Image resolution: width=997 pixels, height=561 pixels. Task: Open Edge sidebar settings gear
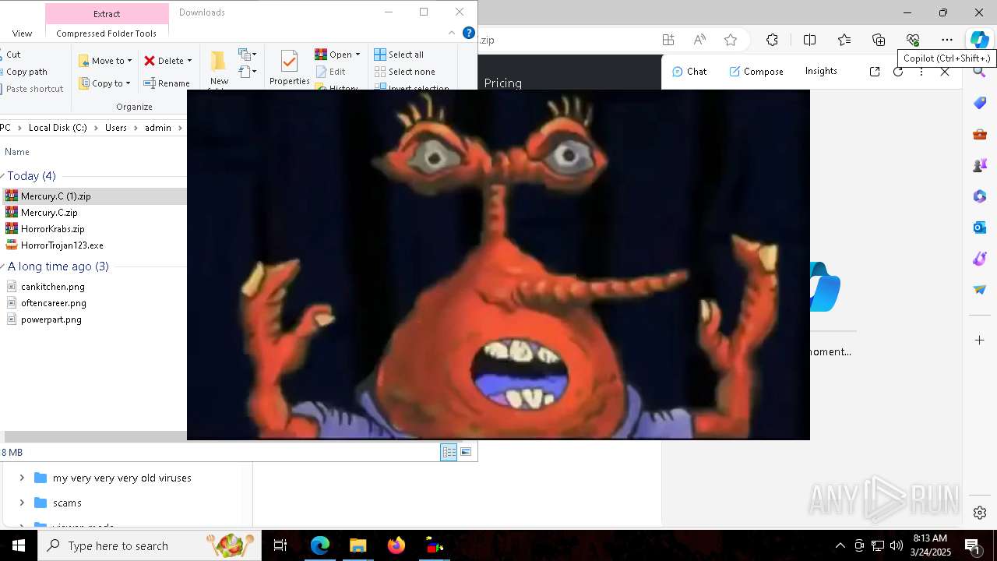(980, 513)
